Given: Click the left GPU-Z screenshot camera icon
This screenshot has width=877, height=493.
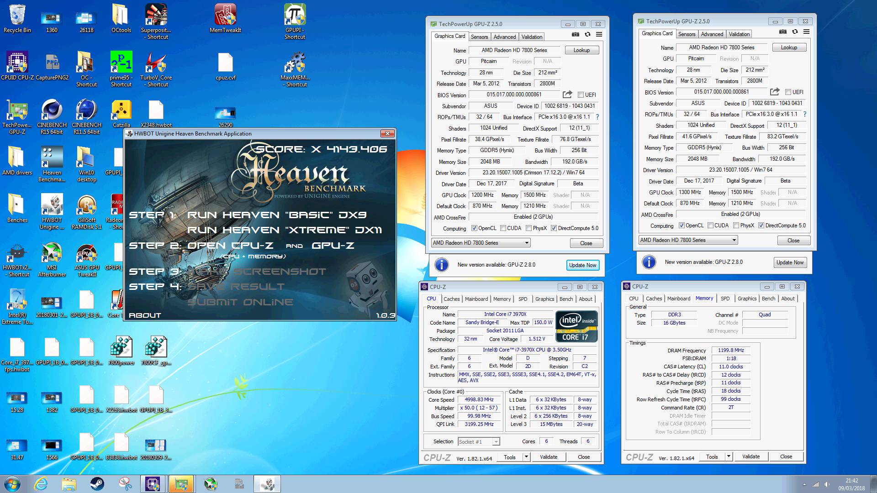Looking at the screenshot, I should (576, 34).
